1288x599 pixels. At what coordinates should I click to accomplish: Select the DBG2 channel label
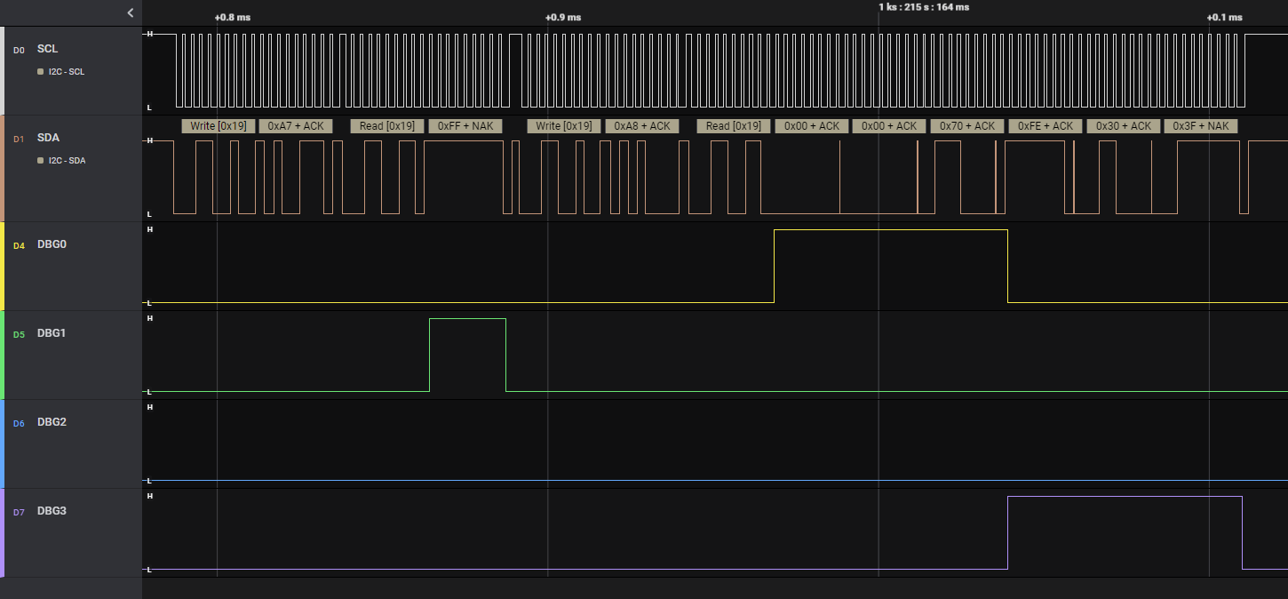[x=52, y=422]
